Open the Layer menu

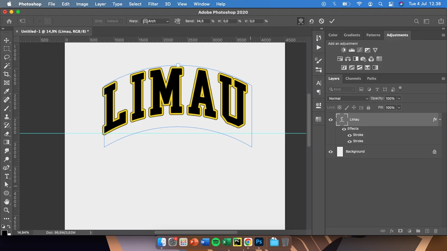pyautogui.click(x=100, y=4)
